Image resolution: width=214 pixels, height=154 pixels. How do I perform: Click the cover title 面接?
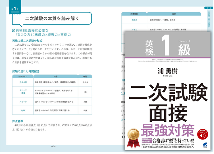click(168, 113)
